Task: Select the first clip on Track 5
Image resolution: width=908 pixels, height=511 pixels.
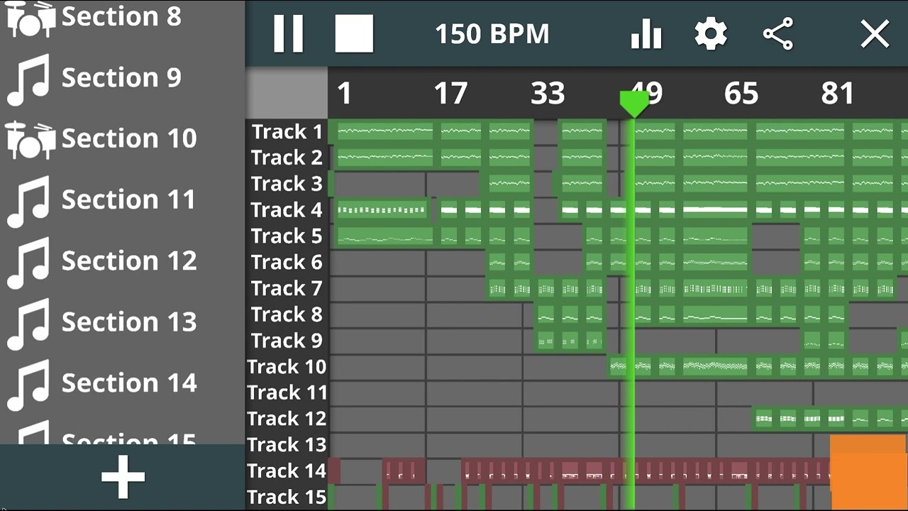Action: [x=384, y=236]
